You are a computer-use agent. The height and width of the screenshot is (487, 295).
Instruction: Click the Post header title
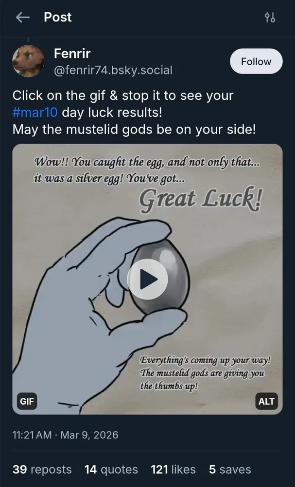[x=58, y=17]
